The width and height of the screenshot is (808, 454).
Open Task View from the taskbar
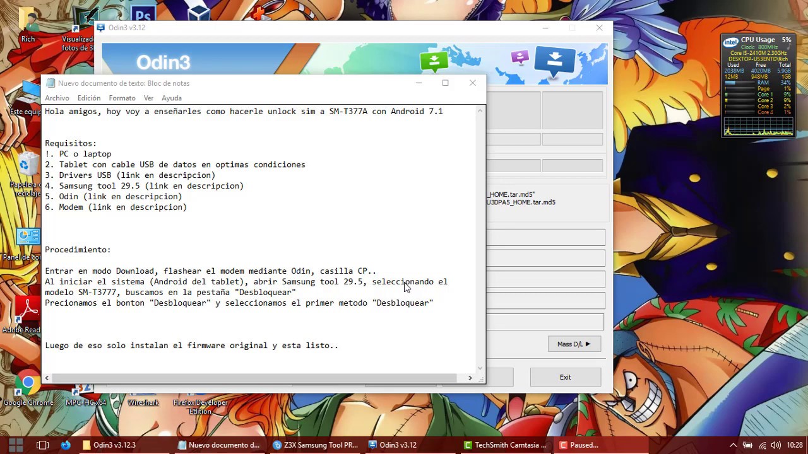tap(42, 445)
